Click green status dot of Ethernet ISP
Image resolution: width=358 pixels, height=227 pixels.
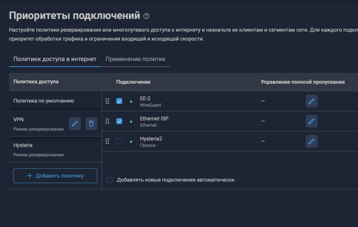click(131, 122)
